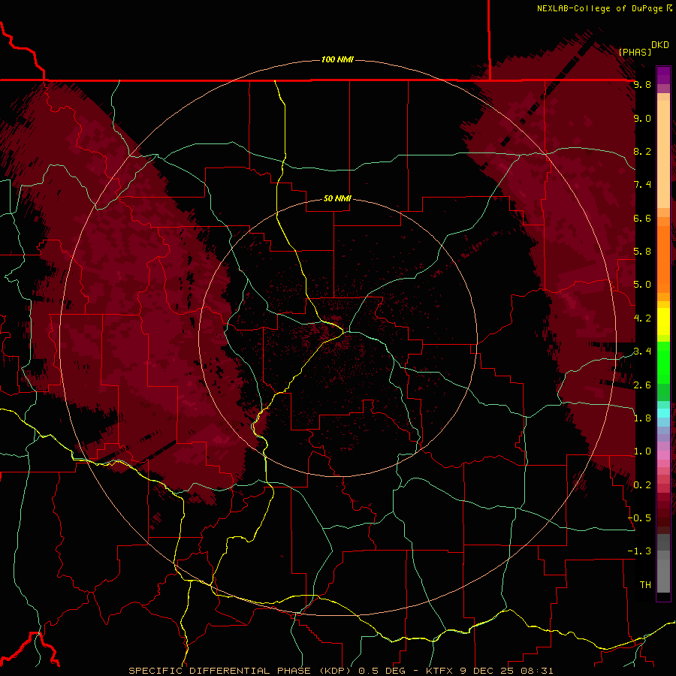Click the 1.8 legend value
Image resolution: width=676 pixels, height=676 pixels.
pos(642,418)
